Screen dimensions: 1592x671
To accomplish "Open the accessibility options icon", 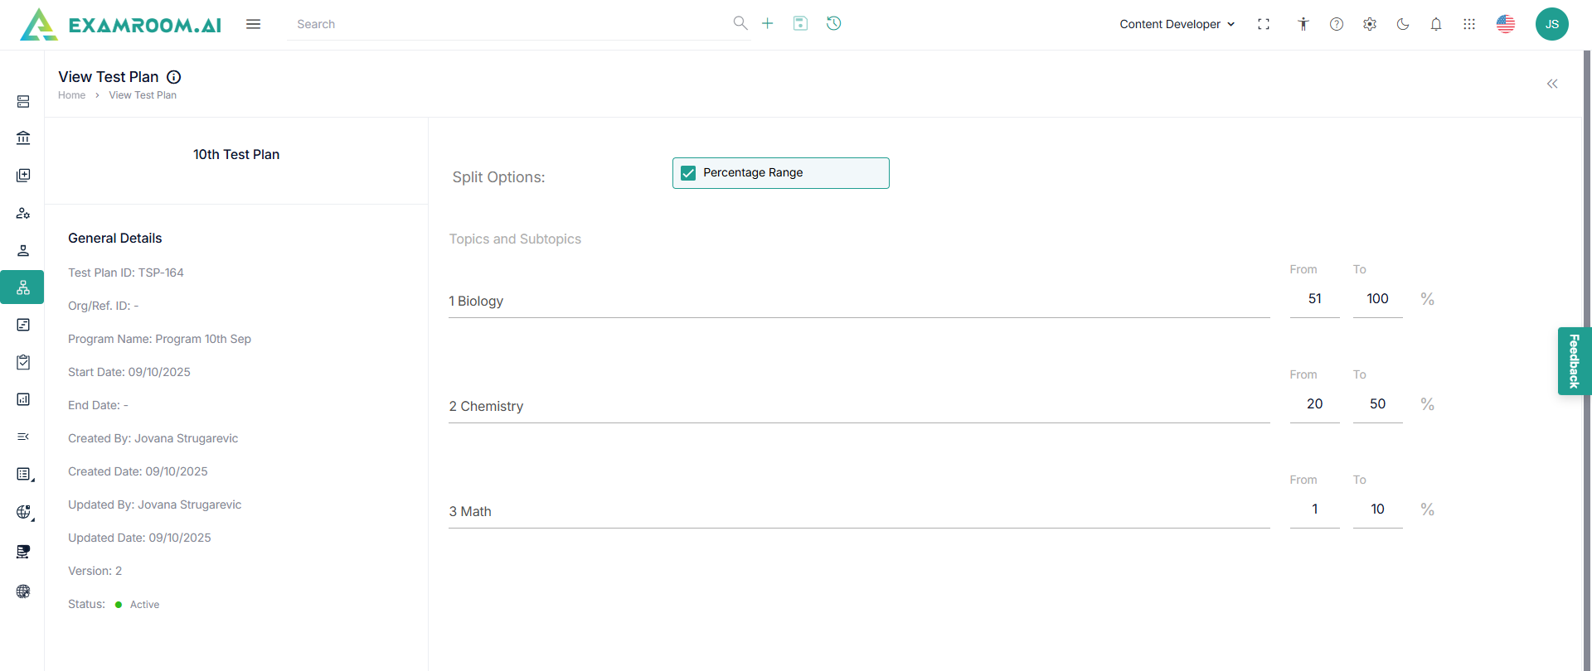I will coord(1303,24).
